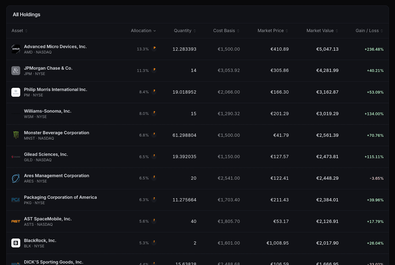Image resolution: width=395 pixels, height=265 pixels.
Task: Click BlackRock market price €1,008.95
Action: (278, 243)
